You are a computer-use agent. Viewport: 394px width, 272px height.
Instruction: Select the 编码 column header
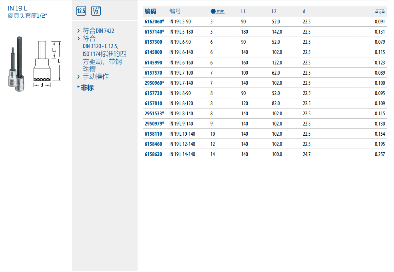click(x=150, y=12)
